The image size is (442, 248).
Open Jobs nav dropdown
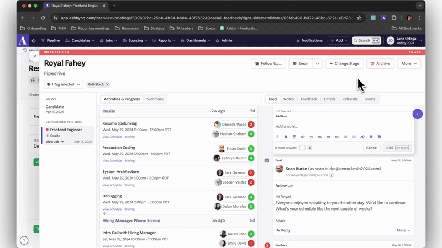[108, 40]
